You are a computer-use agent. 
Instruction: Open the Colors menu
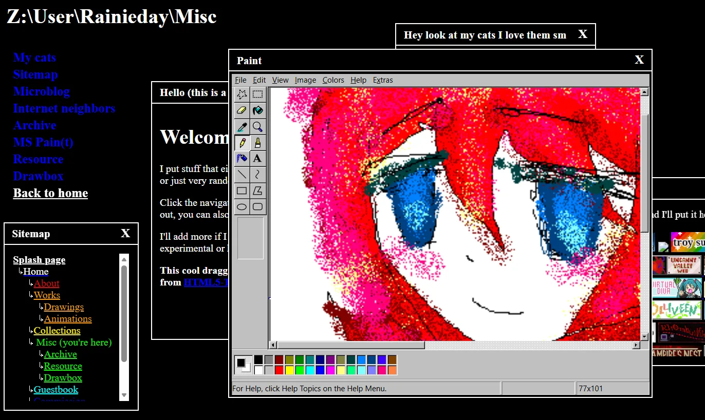333,80
